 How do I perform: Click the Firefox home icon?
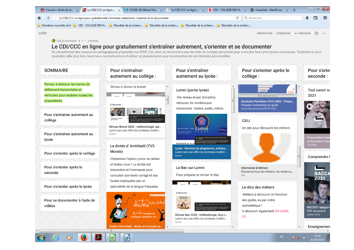[39, 18]
